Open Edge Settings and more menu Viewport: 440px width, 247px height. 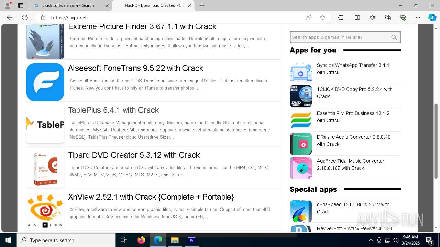click(x=418, y=17)
